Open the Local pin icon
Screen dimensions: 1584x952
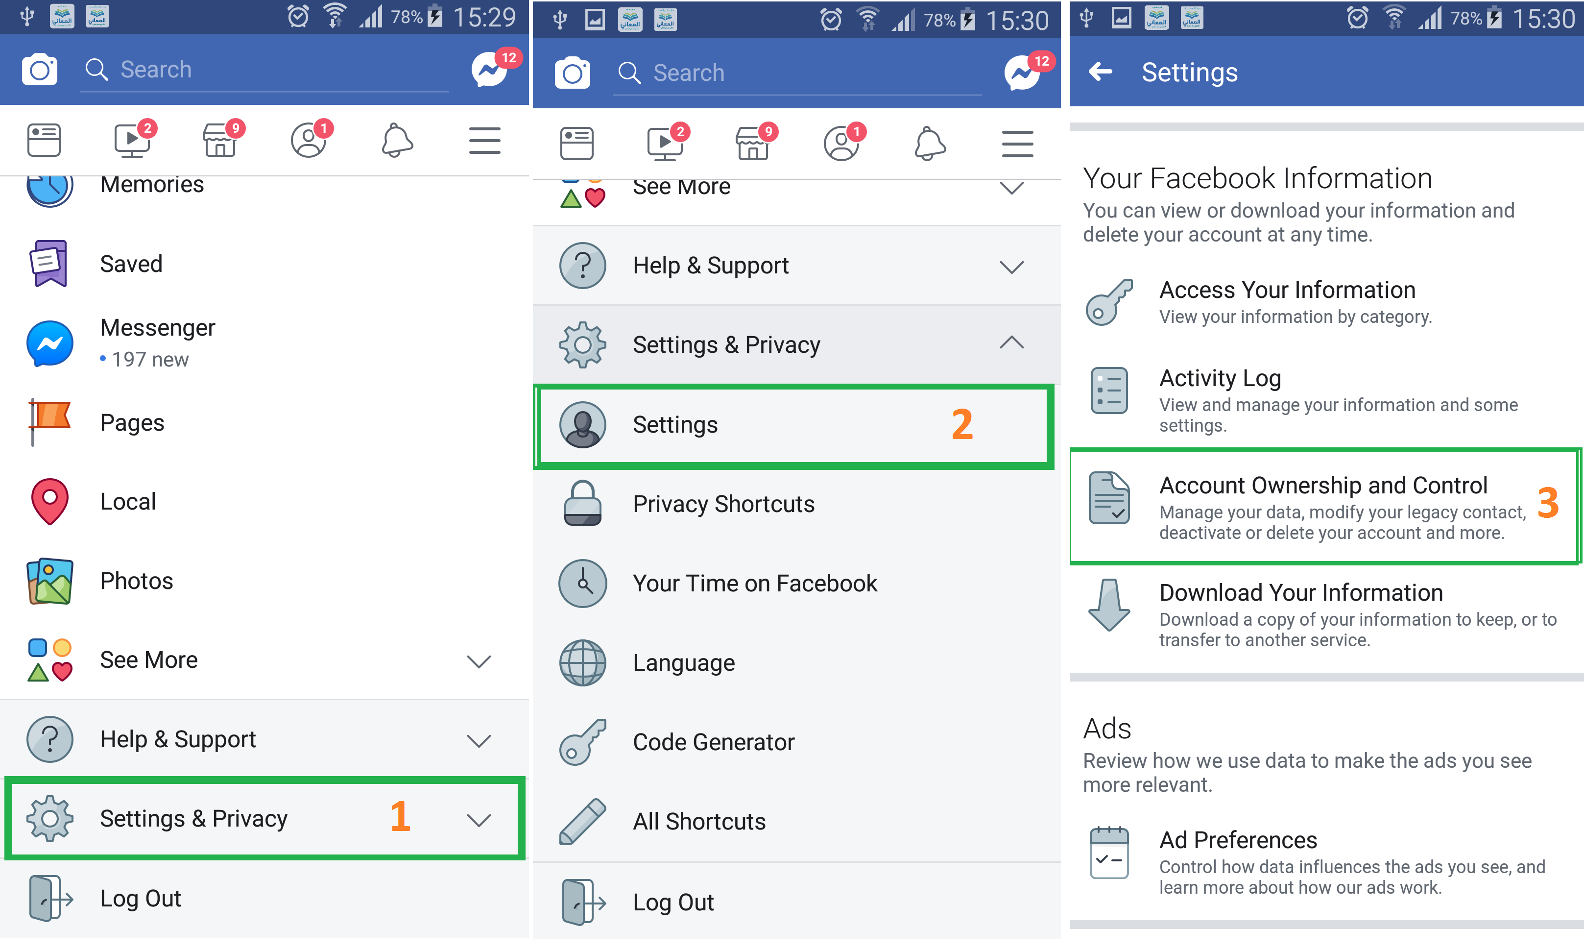(49, 501)
